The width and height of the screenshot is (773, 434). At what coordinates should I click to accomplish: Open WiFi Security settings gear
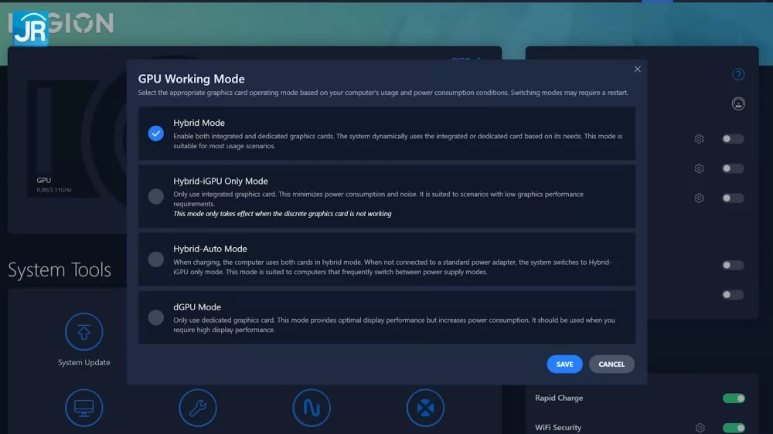pos(700,428)
